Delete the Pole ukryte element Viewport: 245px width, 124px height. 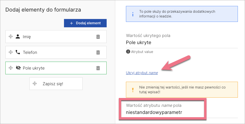(x=98, y=68)
